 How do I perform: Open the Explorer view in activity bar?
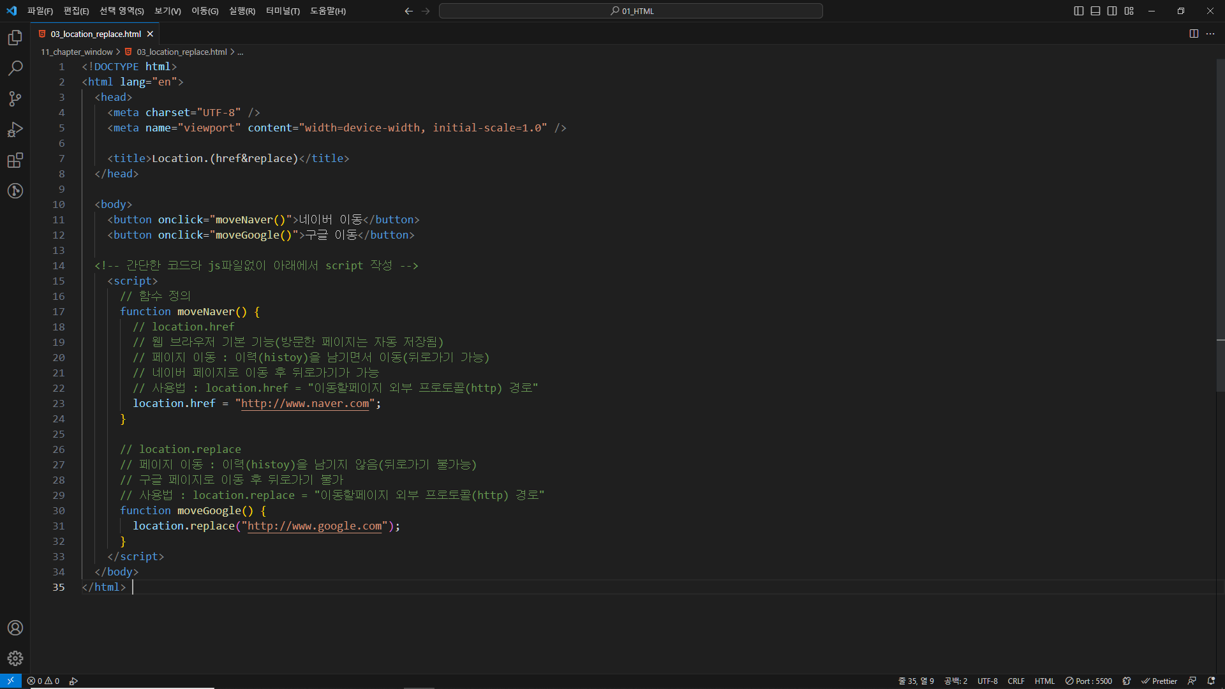15,38
